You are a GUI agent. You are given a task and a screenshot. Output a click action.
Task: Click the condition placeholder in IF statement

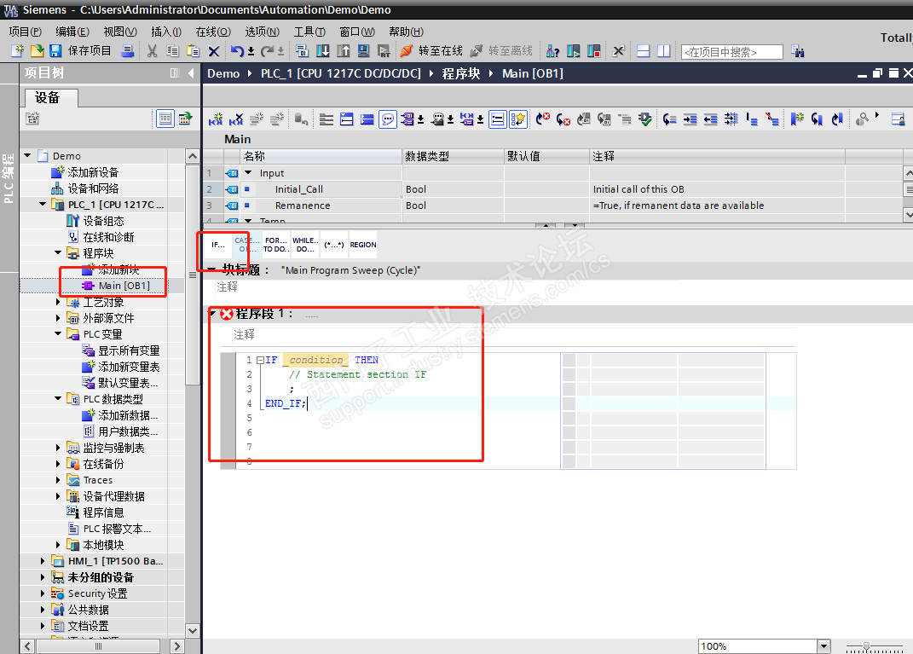(315, 360)
